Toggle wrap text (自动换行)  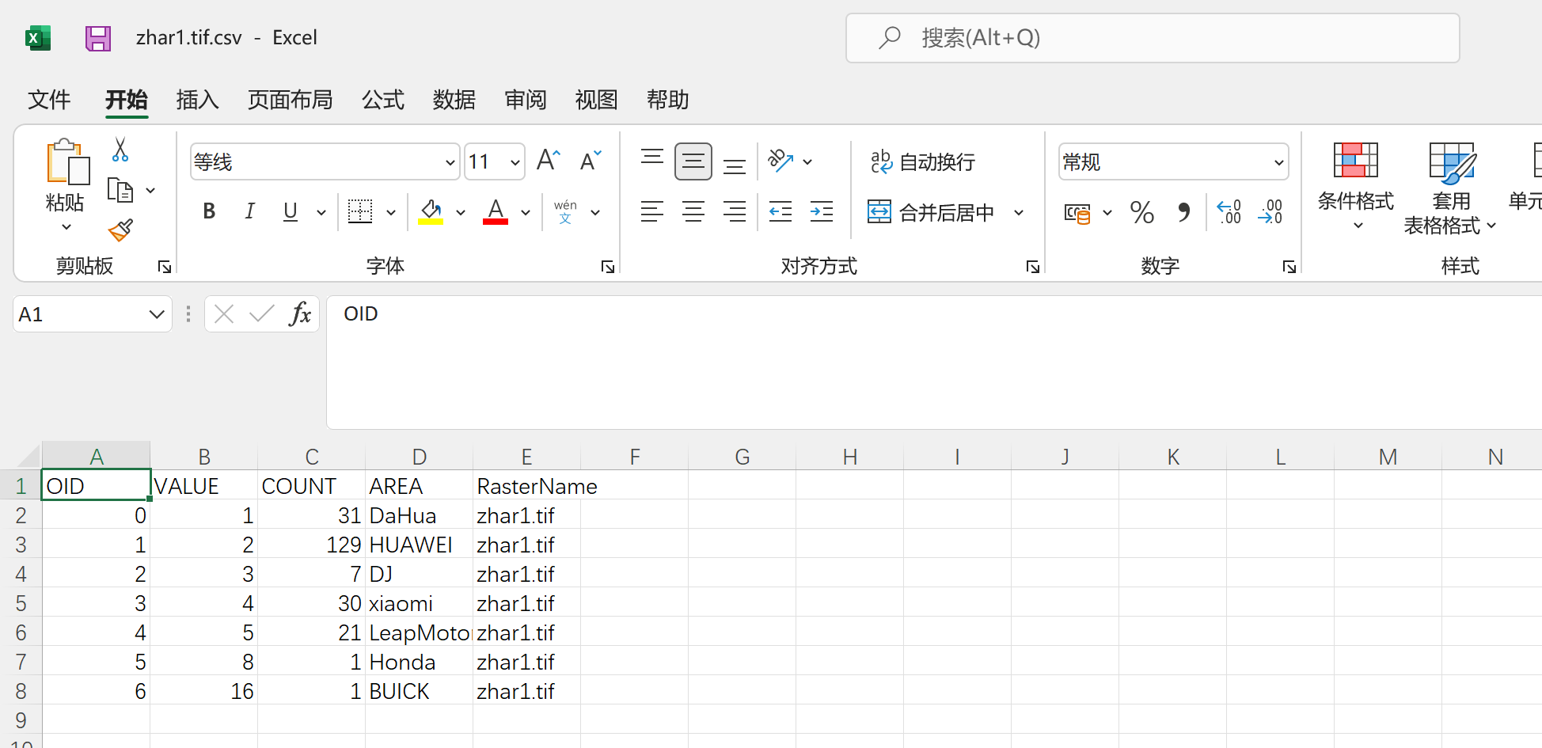(923, 161)
